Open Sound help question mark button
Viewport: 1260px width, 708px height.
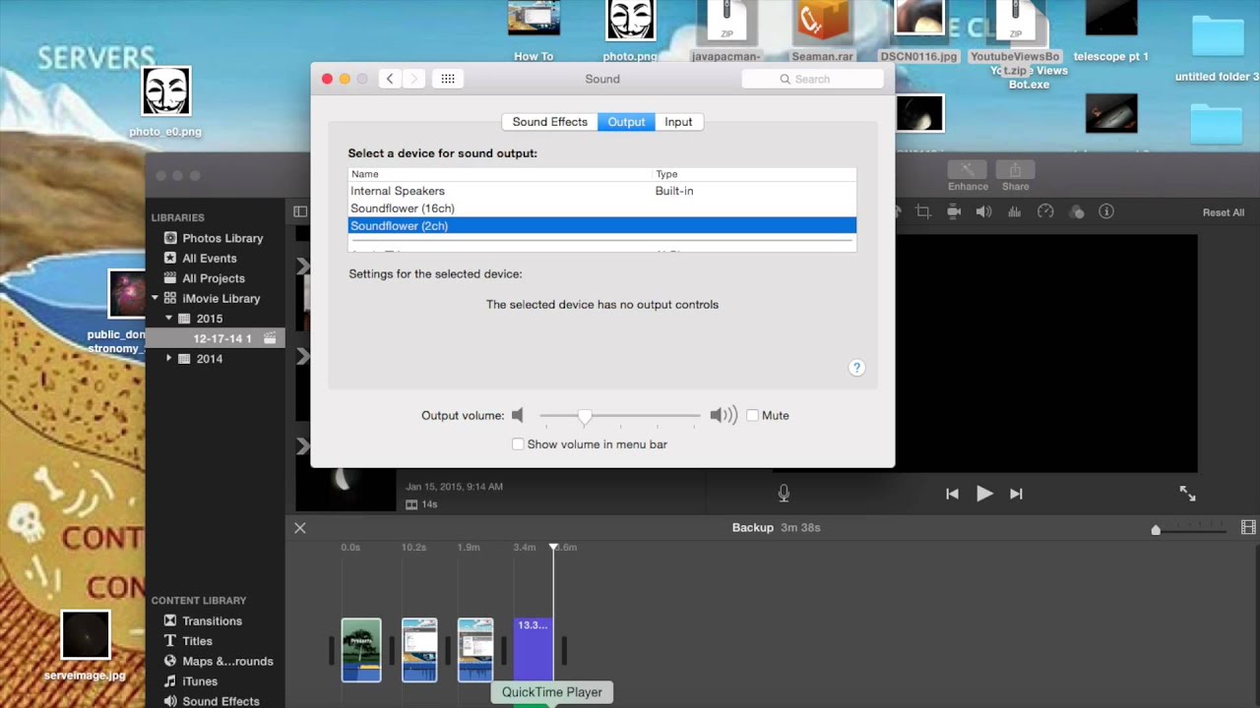[x=856, y=368]
